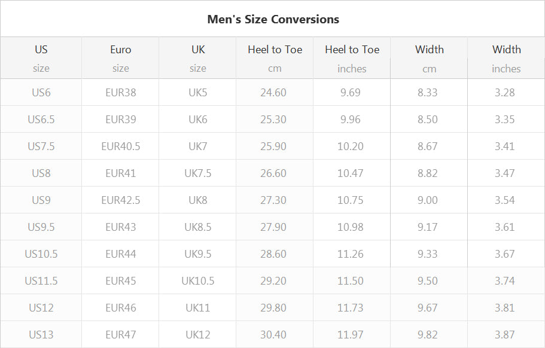
Task: Click the UK7 cell
Action: [197, 146]
